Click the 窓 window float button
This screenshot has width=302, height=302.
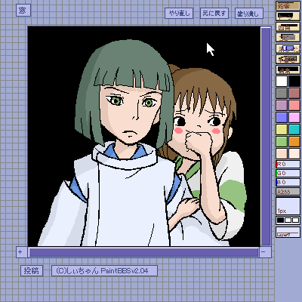point(23,11)
